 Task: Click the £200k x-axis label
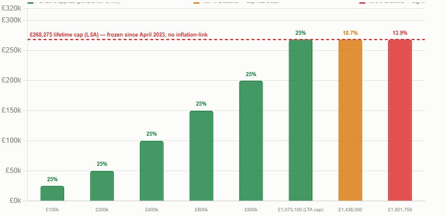click(102, 210)
